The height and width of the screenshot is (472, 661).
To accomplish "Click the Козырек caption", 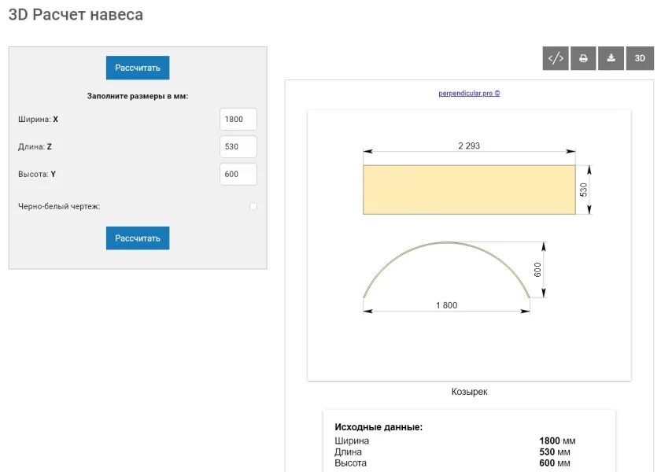I will point(469,392).
